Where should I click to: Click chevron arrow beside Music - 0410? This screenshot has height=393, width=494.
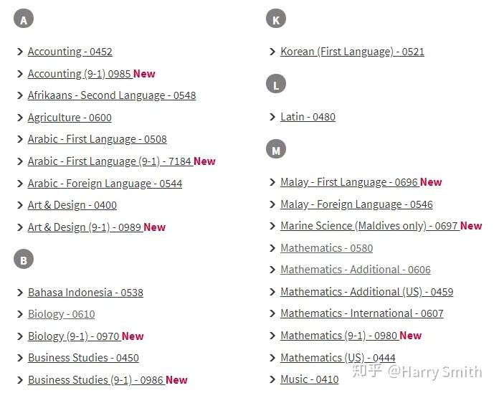pyautogui.click(x=272, y=379)
